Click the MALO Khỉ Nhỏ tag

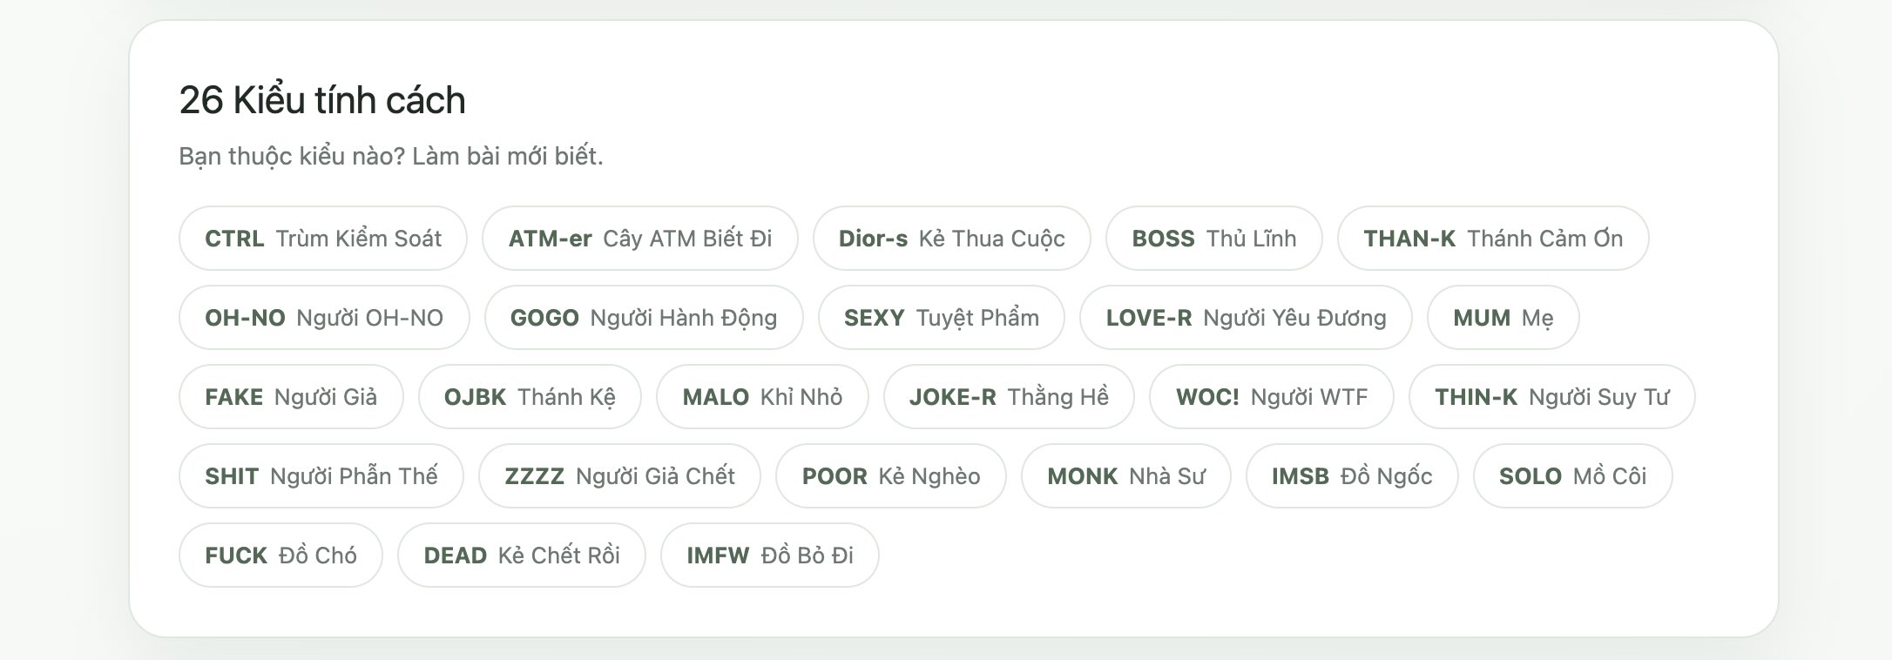[x=762, y=397]
